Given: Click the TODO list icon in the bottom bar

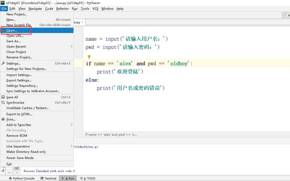Looking at the screenshot, I should point(81,178).
